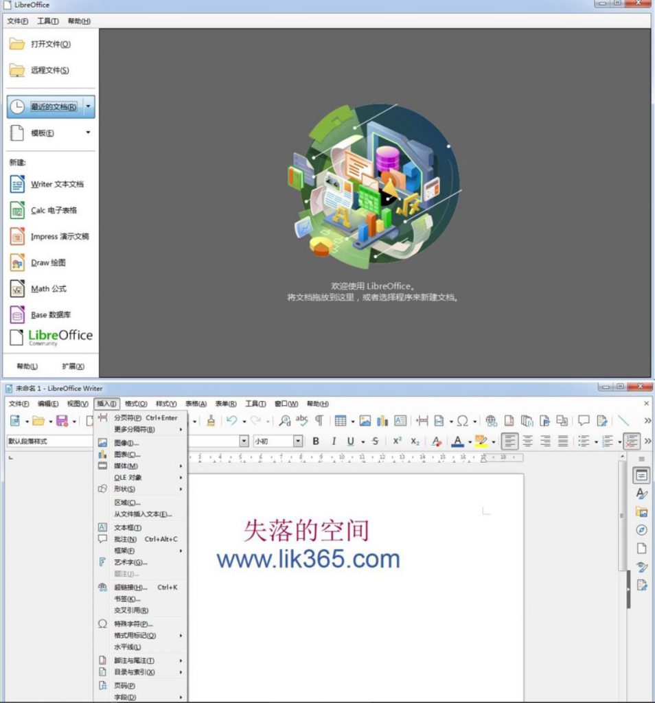
Task: Open the sidebar Properties panel icon
Action: (x=641, y=475)
